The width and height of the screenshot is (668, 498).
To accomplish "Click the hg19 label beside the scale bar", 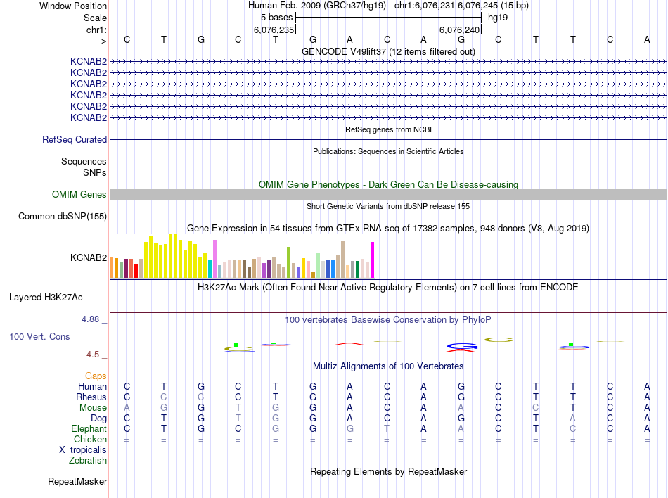I will pyautogui.click(x=498, y=18).
